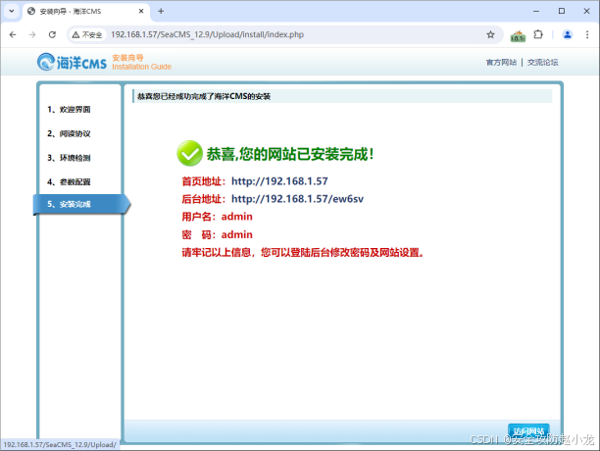Open the green extension icon in toolbar
Image resolution: width=600 pixels, height=451 pixels.
[x=518, y=36]
